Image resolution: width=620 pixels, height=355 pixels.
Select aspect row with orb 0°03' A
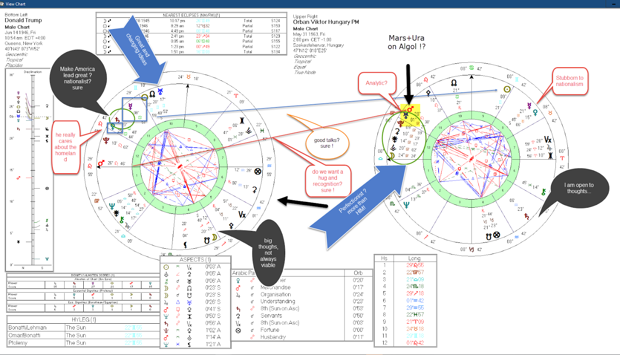(195, 266)
